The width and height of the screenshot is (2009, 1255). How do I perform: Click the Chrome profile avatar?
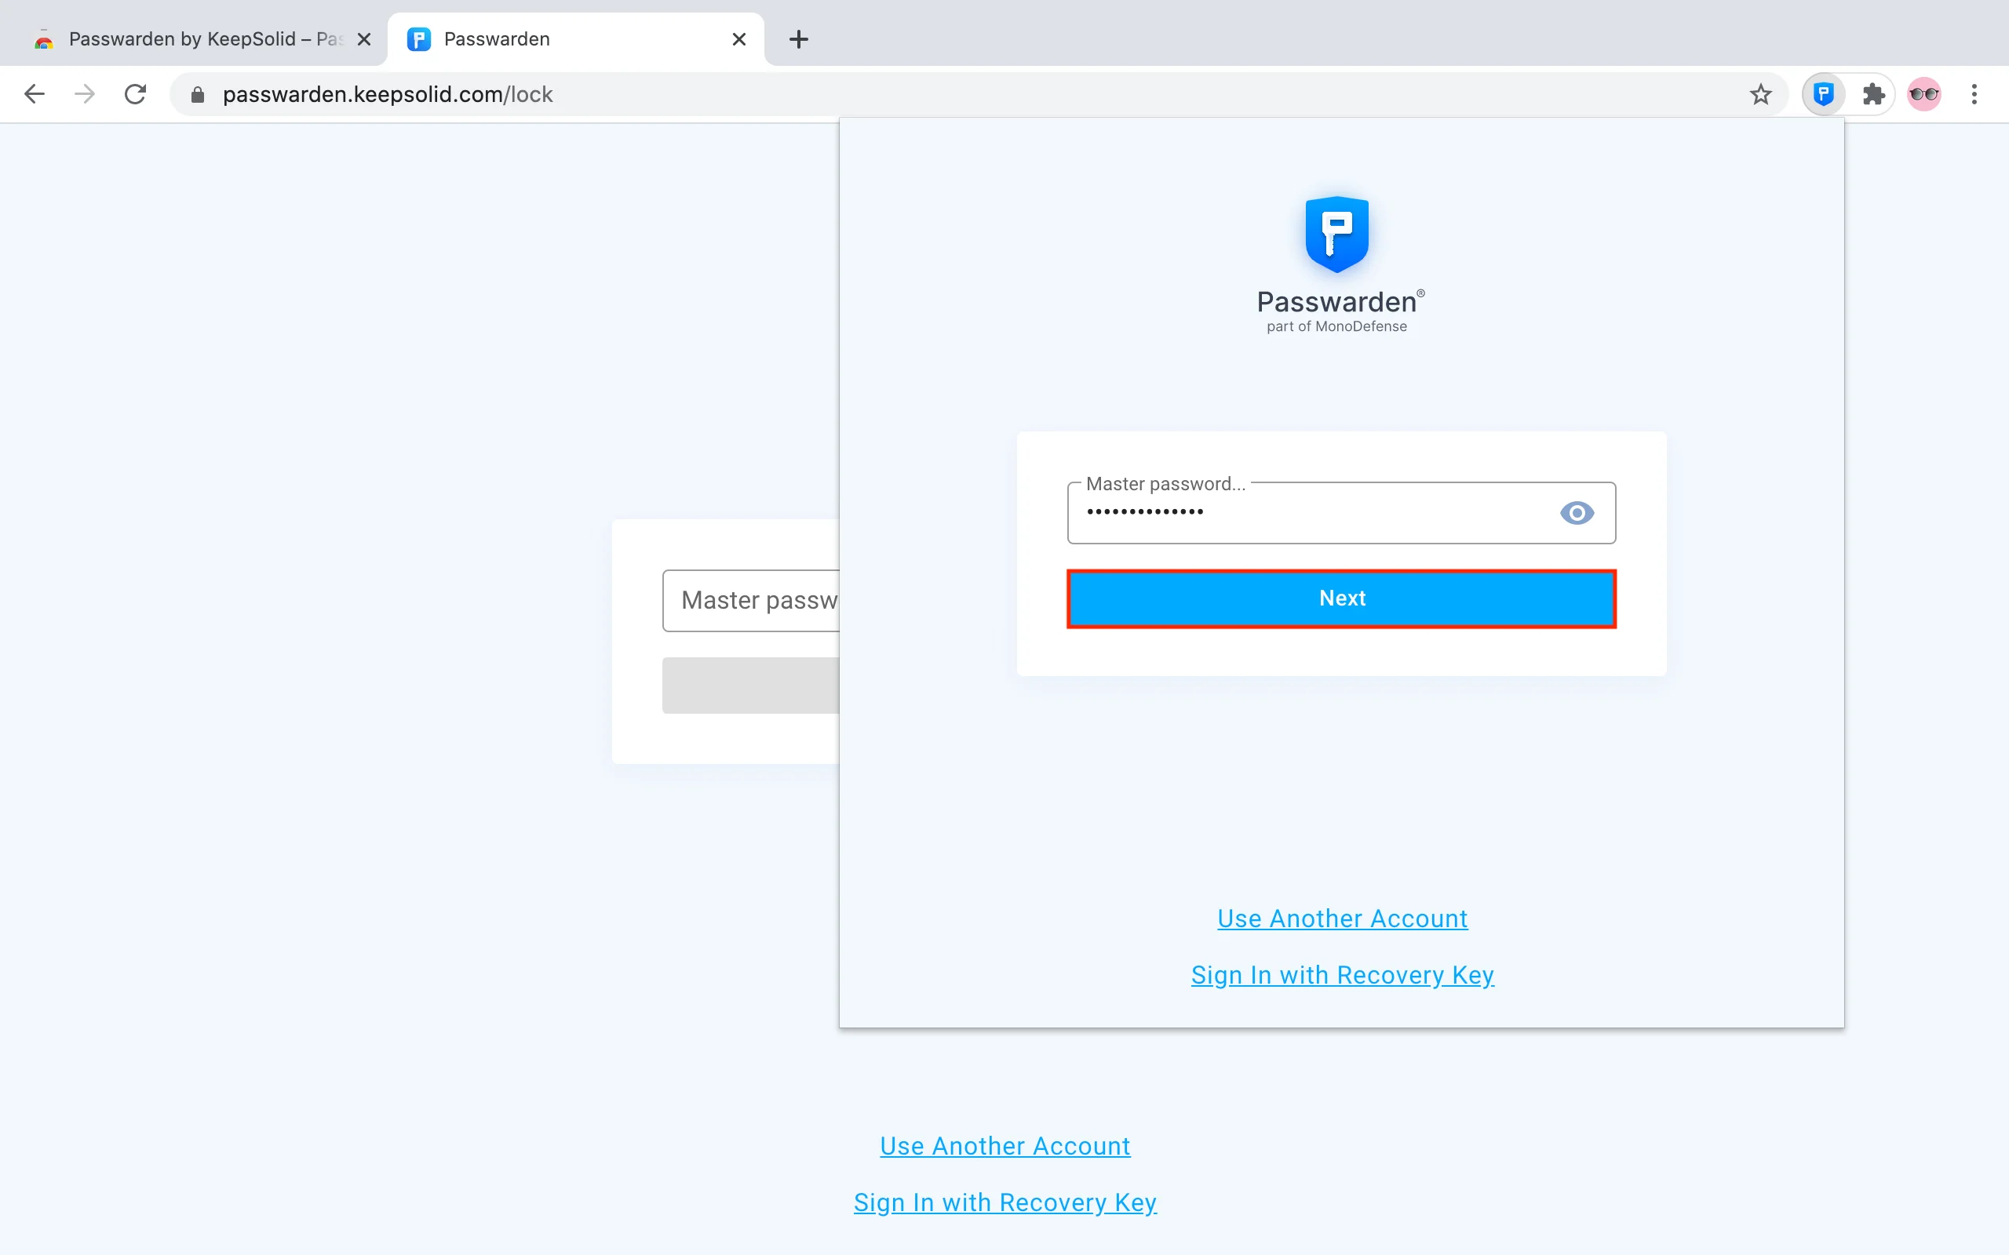pos(1923,94)
